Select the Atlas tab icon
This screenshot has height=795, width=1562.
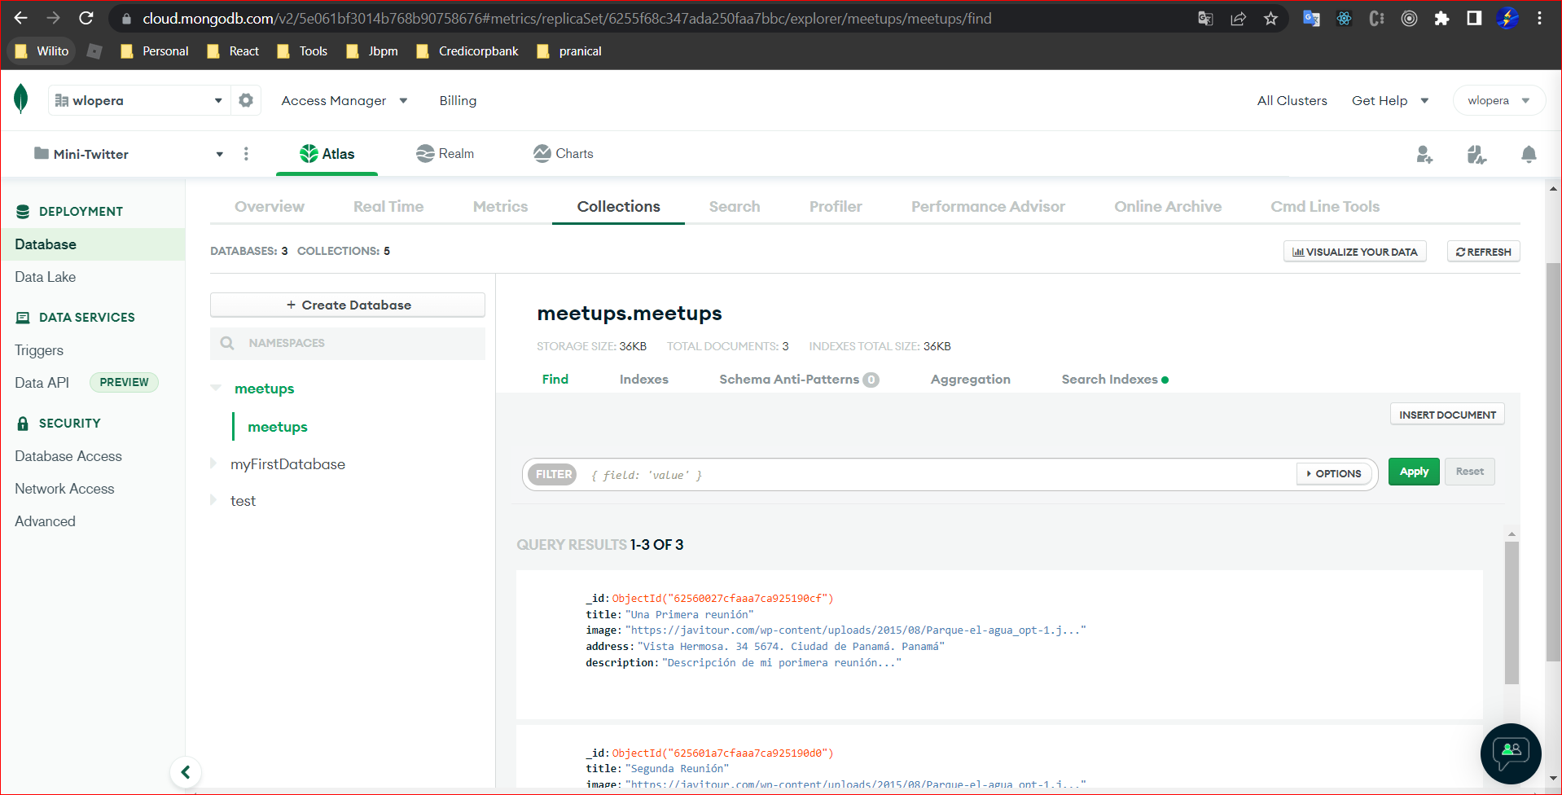point(309,153)
